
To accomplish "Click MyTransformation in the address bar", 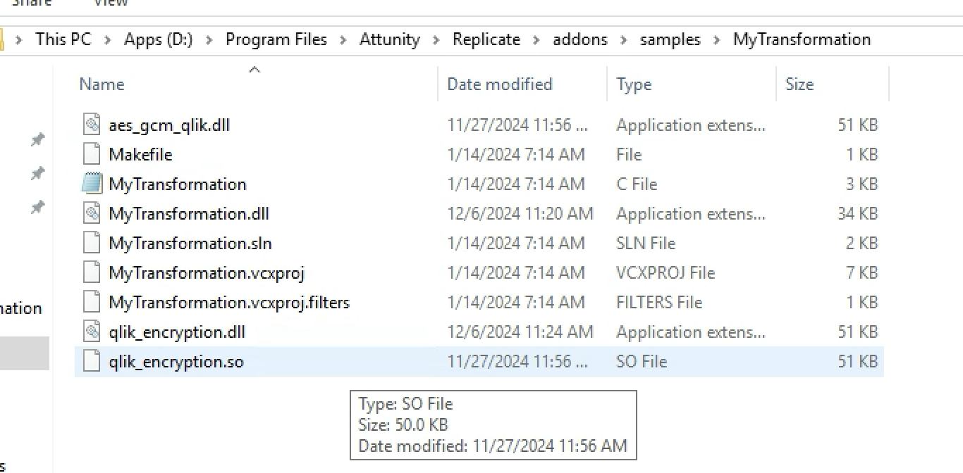I will point(802,39).
